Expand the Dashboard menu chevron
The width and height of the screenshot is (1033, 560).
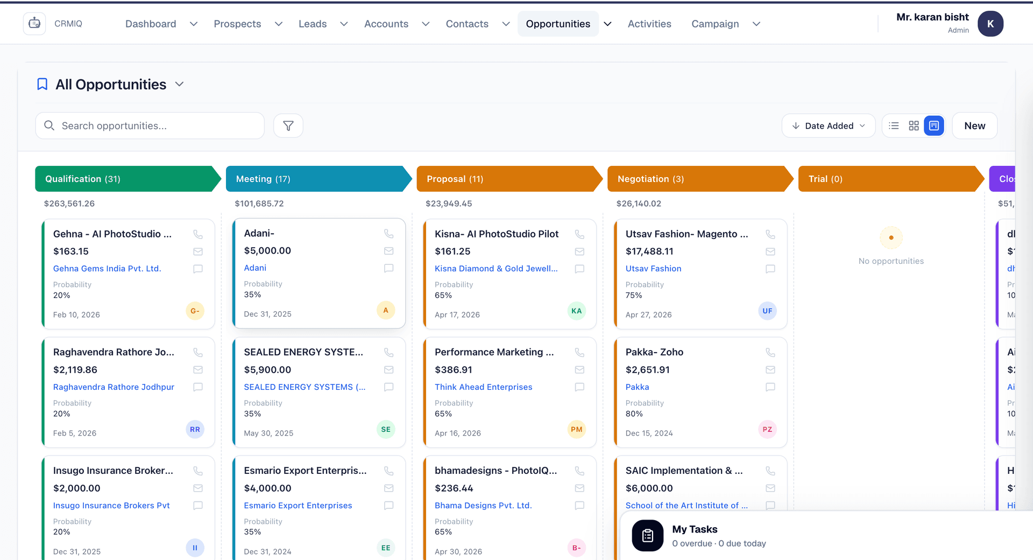point(194,24)
